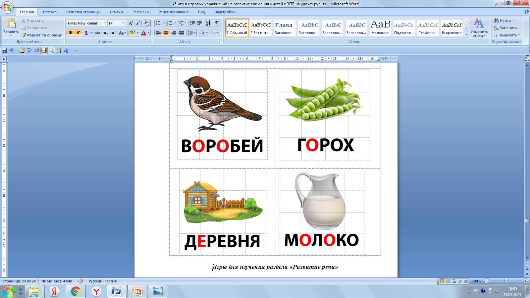Toggle underline (Ч) formatting

click(x=86, y=33)
